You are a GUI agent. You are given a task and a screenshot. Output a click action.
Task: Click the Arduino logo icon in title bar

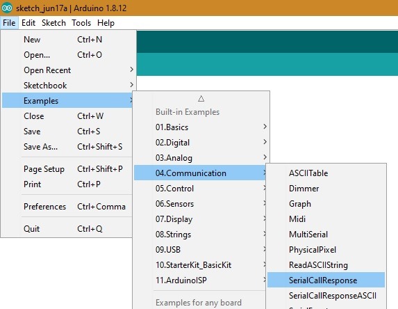7,8
